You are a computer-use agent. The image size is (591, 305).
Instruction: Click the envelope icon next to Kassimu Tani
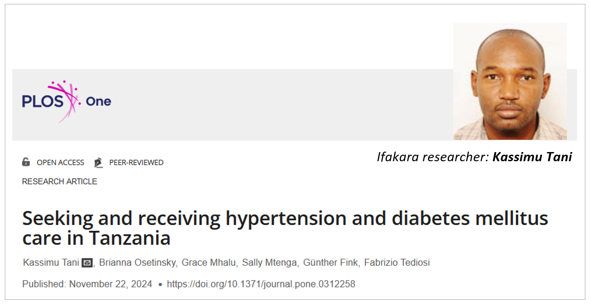[x=87, y=263]
